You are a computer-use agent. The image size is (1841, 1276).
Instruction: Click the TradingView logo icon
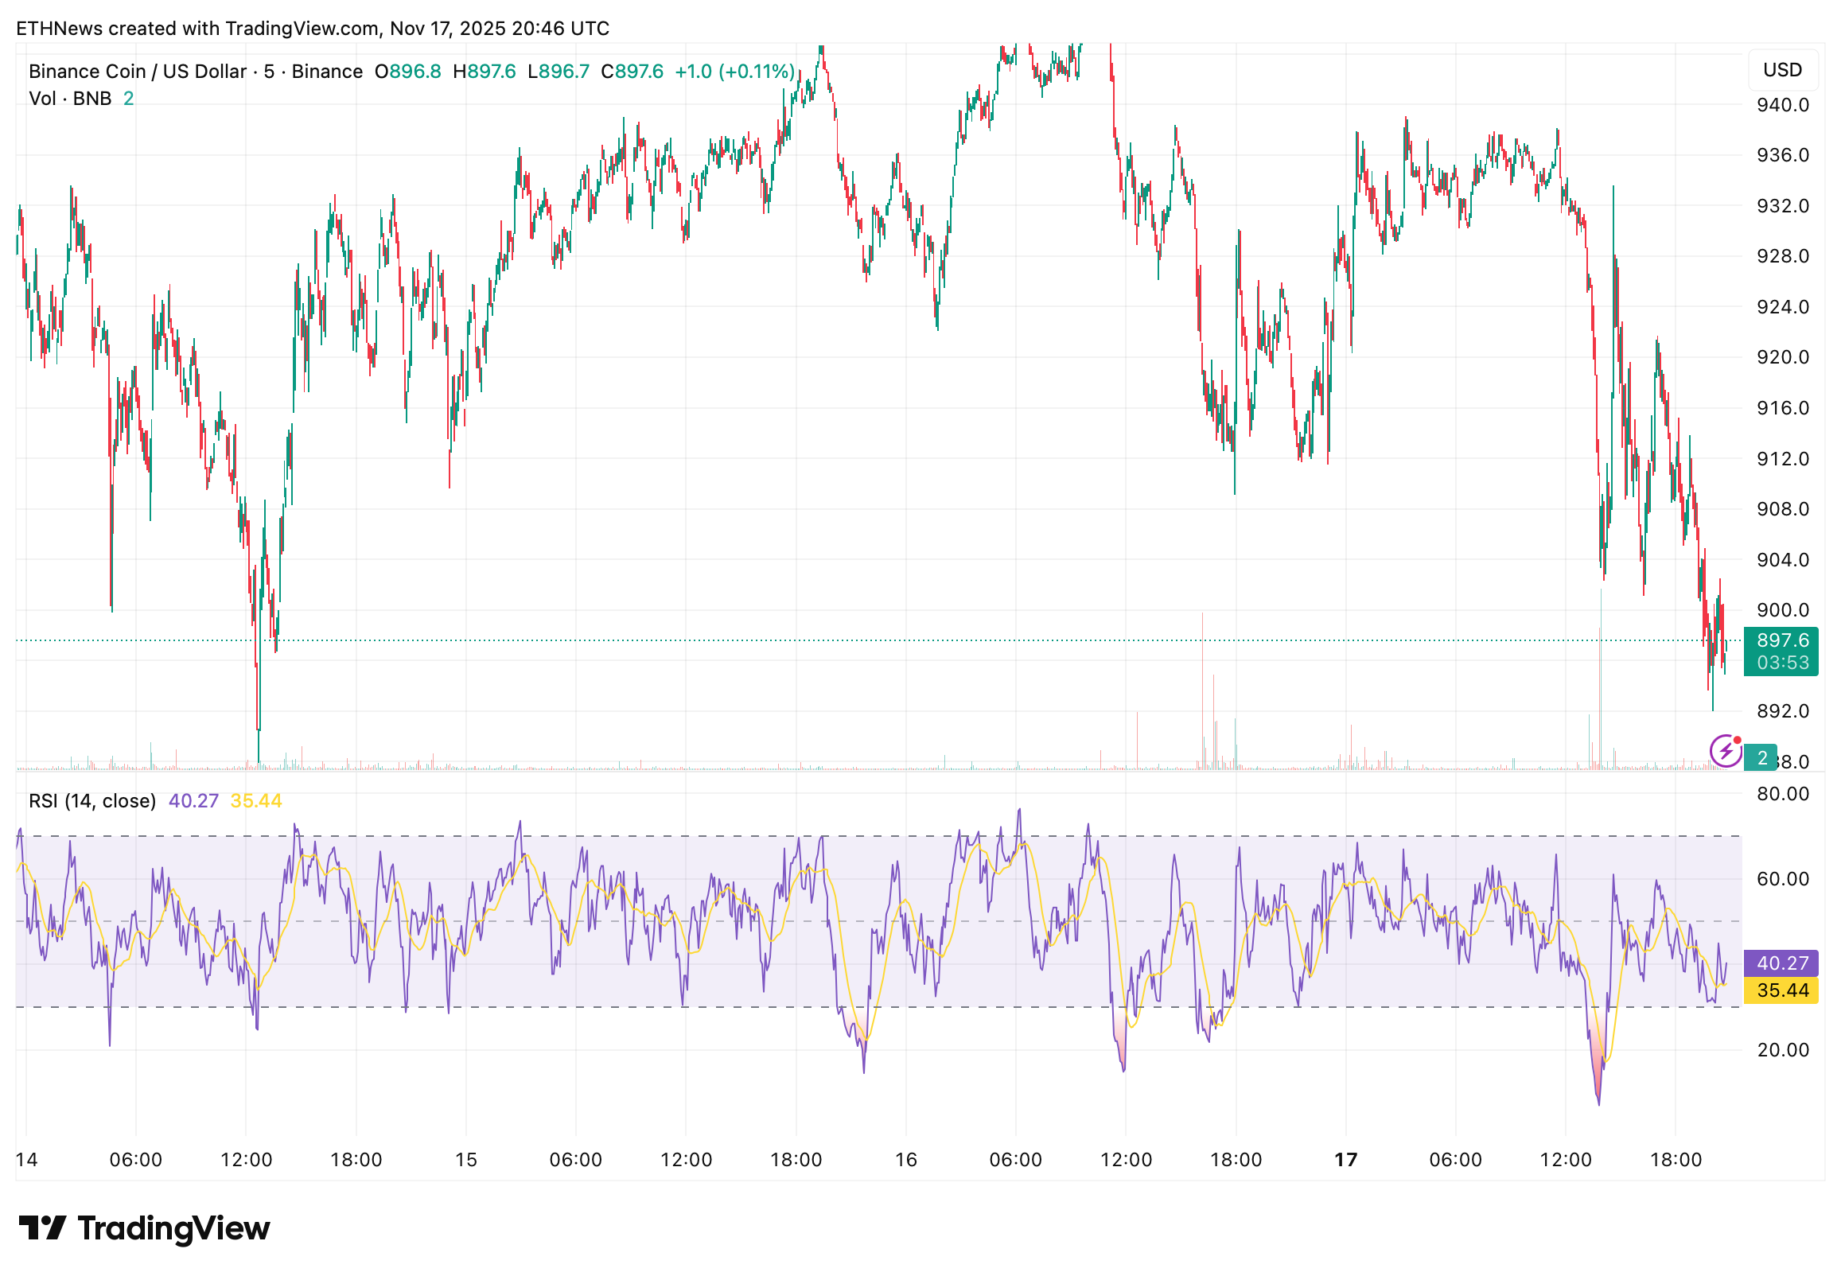pyautogui.click(x=42, y=1228)
